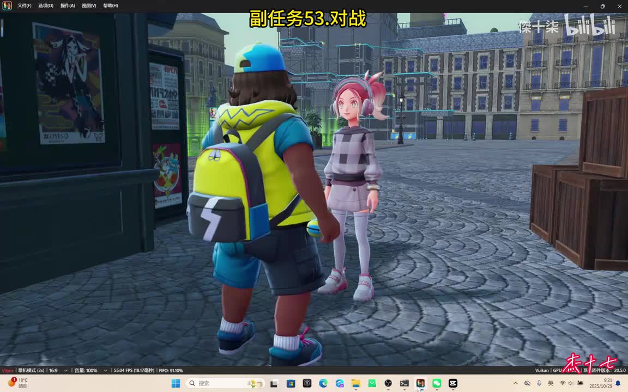Image resolution: width=628 pixels, height=392 pixels.
Task: Open the 操作(A) menu
Action: click(67, 5)
